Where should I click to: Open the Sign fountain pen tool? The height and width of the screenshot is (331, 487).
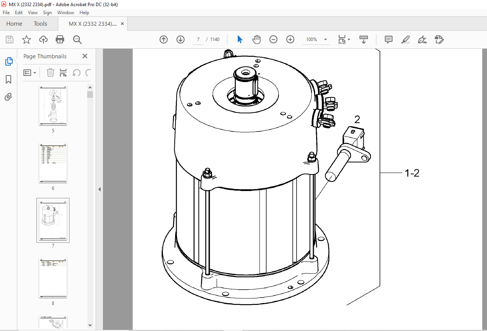pyautogui.click(x=422, y=40)
